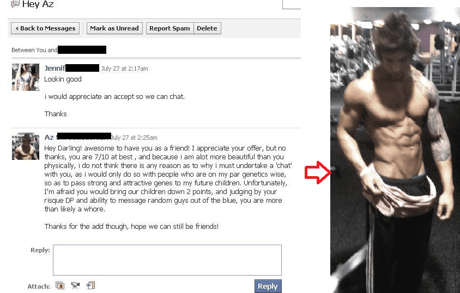This screenshot has width=460, height=293.
Task: View Az's profile picture thumbnail
Action: tap(26, 146)
